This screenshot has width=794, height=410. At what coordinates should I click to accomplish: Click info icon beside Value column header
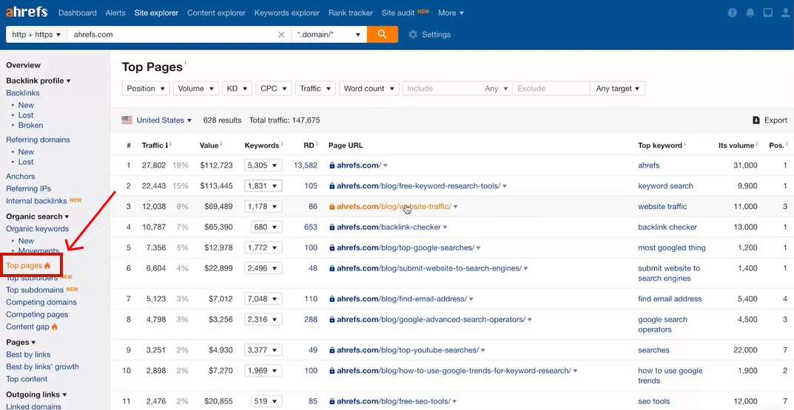click(221, 144)
